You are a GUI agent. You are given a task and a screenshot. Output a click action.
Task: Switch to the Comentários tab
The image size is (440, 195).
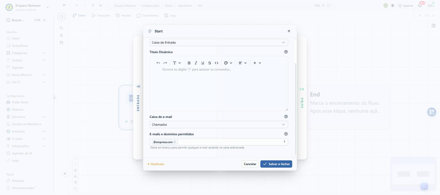point(147,16)
